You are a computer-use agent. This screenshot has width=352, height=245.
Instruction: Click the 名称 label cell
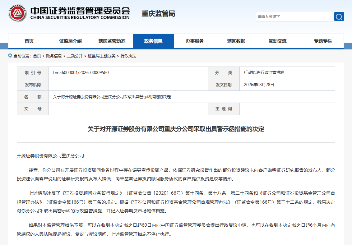(x=33, y=97)
